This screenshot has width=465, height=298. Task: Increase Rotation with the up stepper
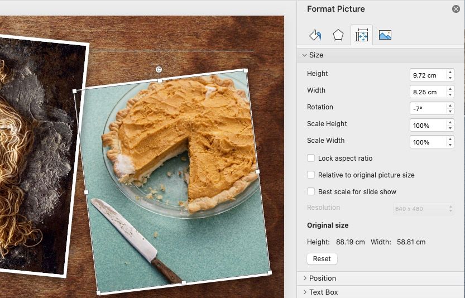point(450,105)
